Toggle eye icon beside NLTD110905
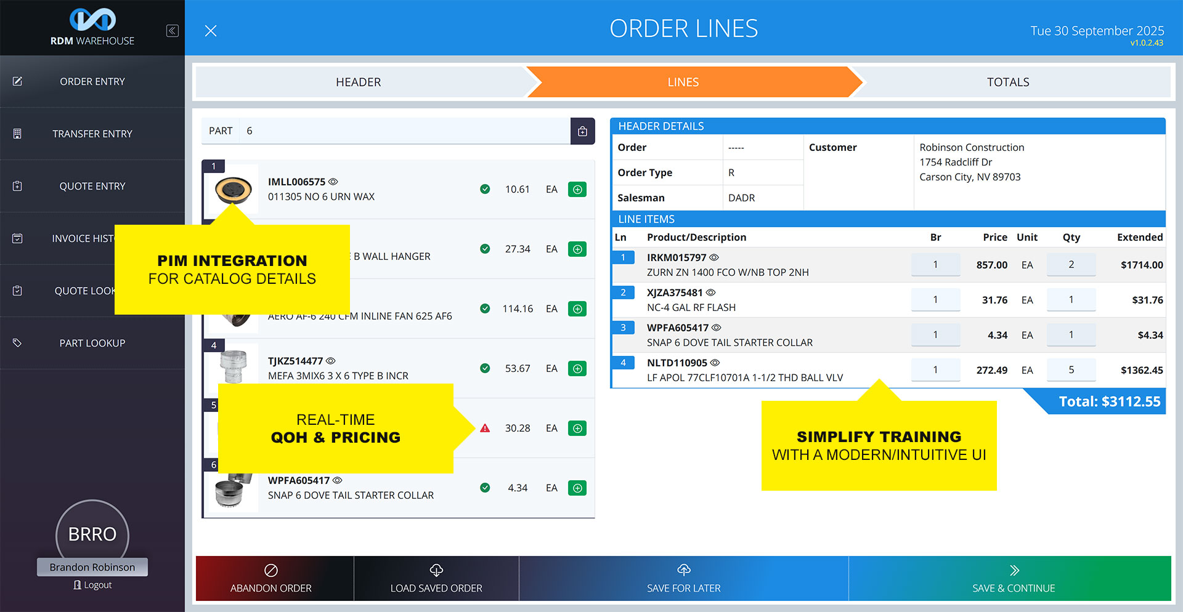The width and height of the screenshot is (1183, 612). click(x=715, y=363)
